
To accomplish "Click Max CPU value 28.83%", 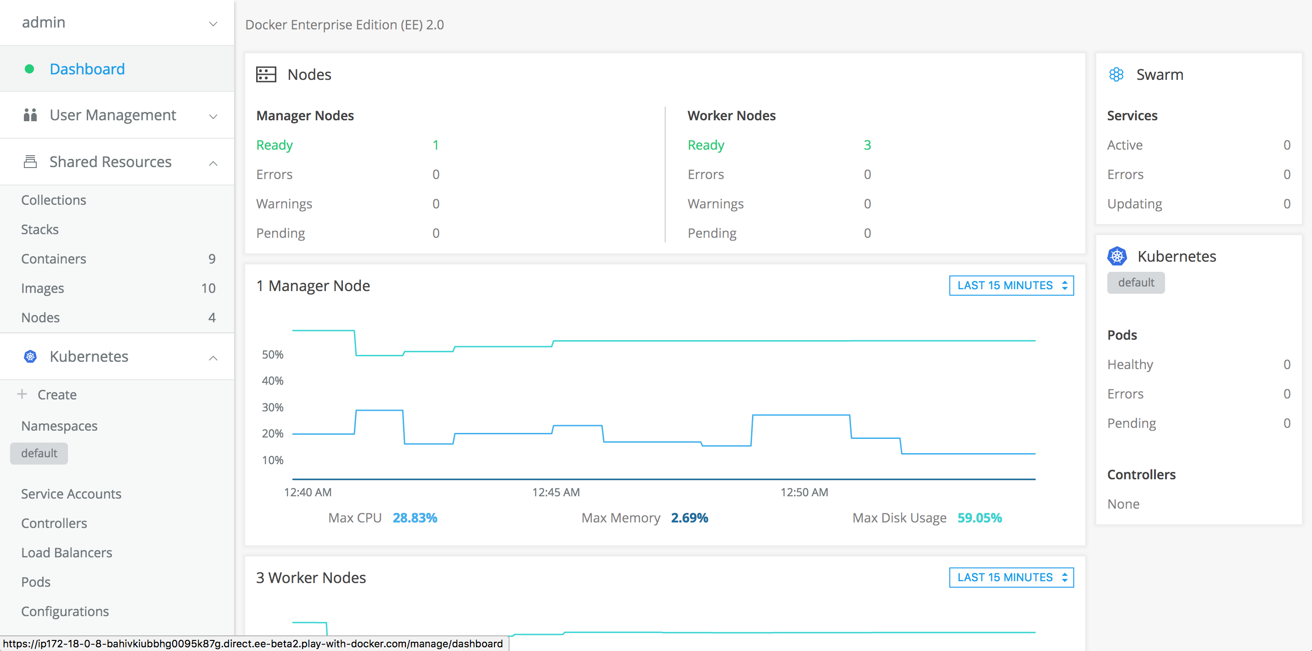I will tap(415, 517).
